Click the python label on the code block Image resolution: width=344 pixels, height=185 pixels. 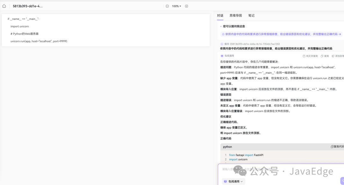tap(227, 147)
